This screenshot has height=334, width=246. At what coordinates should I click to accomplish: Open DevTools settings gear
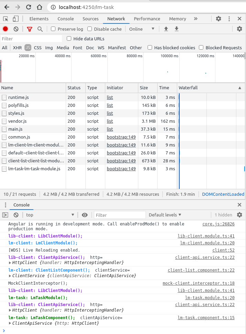(218, 19)
